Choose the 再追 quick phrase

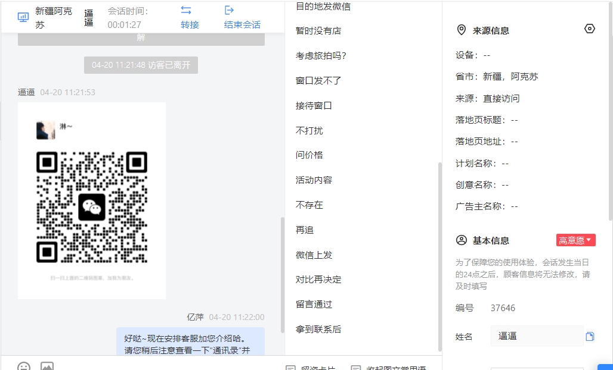(305, 230)
